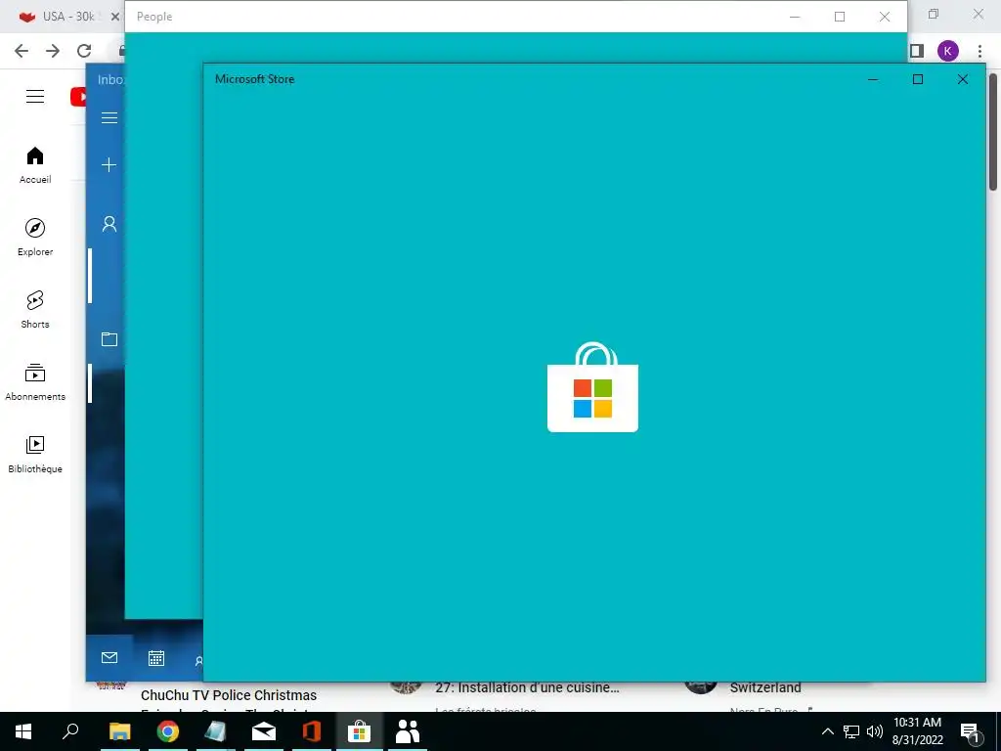Close the People window

(x=884, y=17)
